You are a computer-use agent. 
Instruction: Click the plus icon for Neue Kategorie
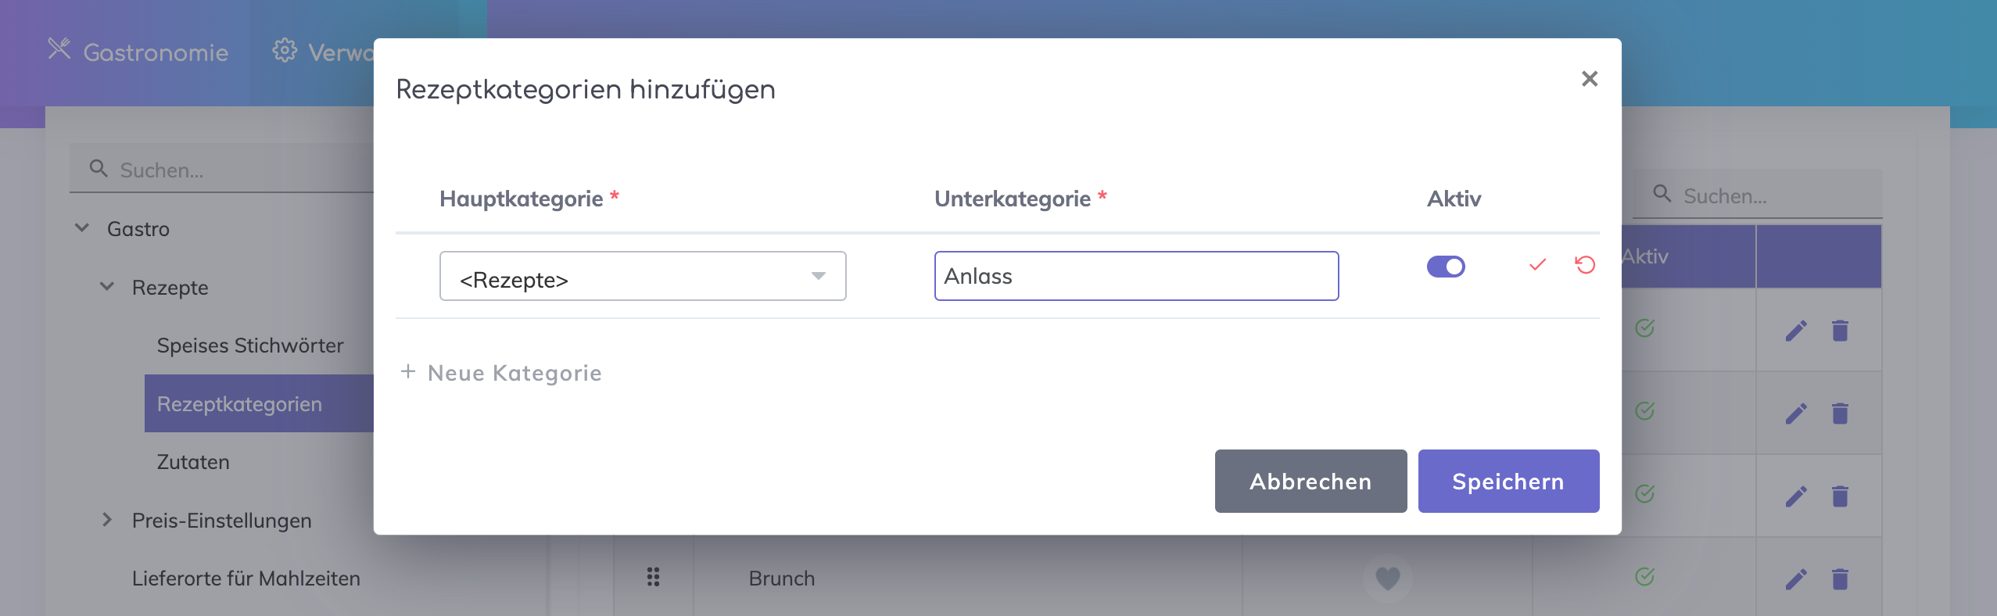tap(408, 372)
